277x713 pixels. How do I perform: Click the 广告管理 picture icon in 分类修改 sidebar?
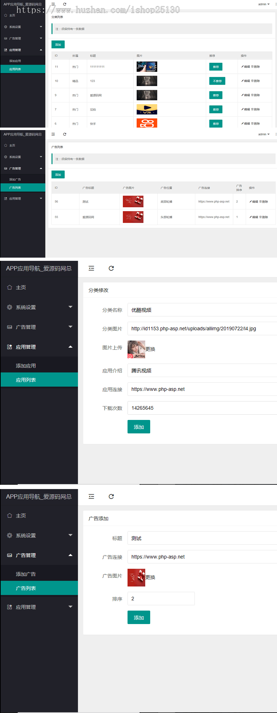(10, 327)
